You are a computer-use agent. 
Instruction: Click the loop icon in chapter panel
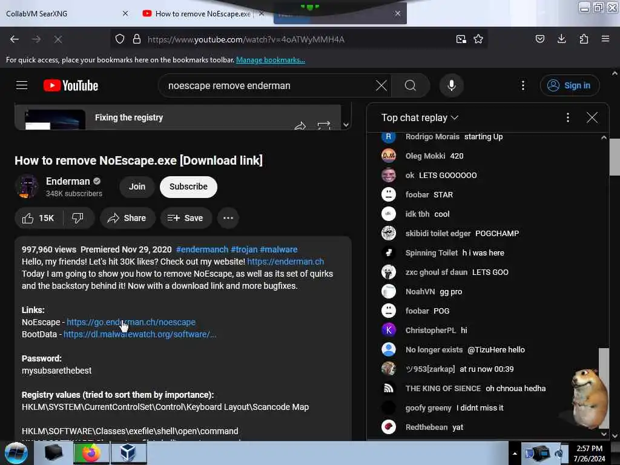pyautogui.click(x=323, y=126)
